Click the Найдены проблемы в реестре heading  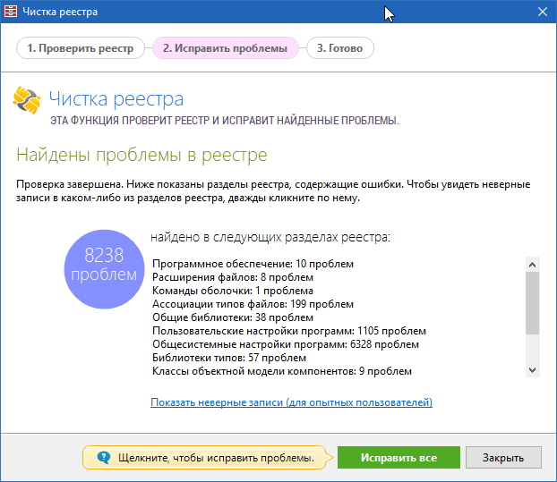point(141,156)
